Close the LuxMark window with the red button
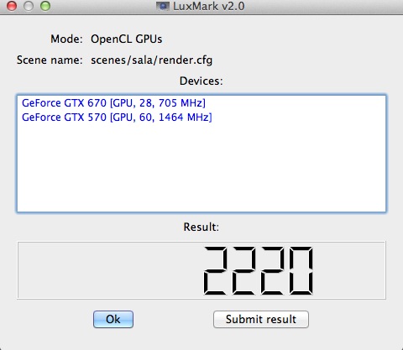The height and width of the screenshot is (350, 403). [12, 6]
